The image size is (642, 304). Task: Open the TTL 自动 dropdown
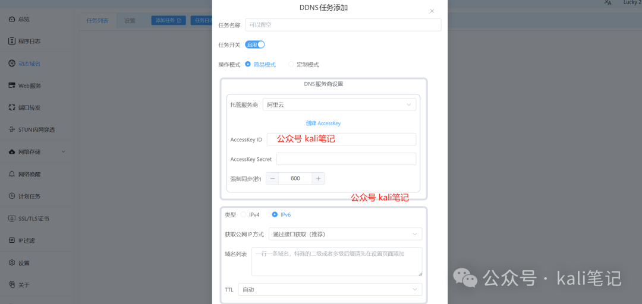(329, 289)
